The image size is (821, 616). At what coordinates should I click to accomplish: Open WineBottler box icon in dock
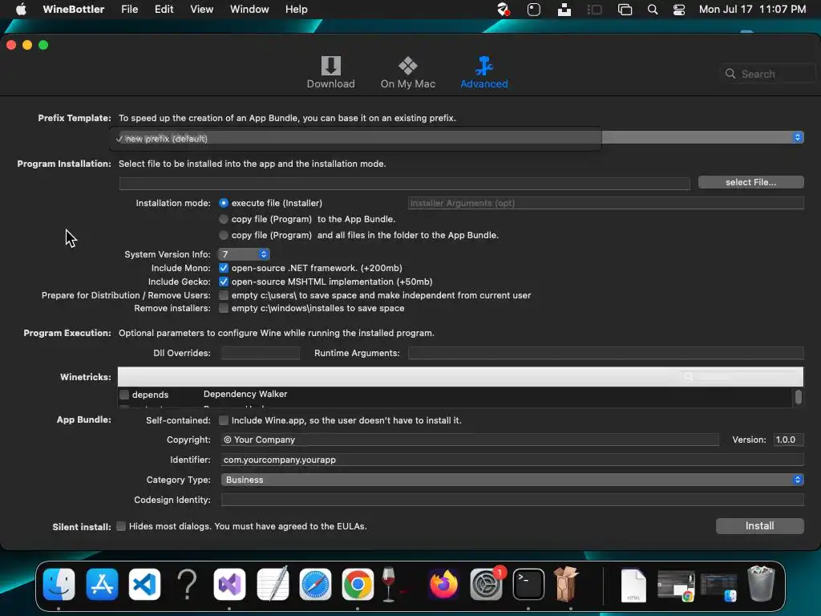click(566, 584)
